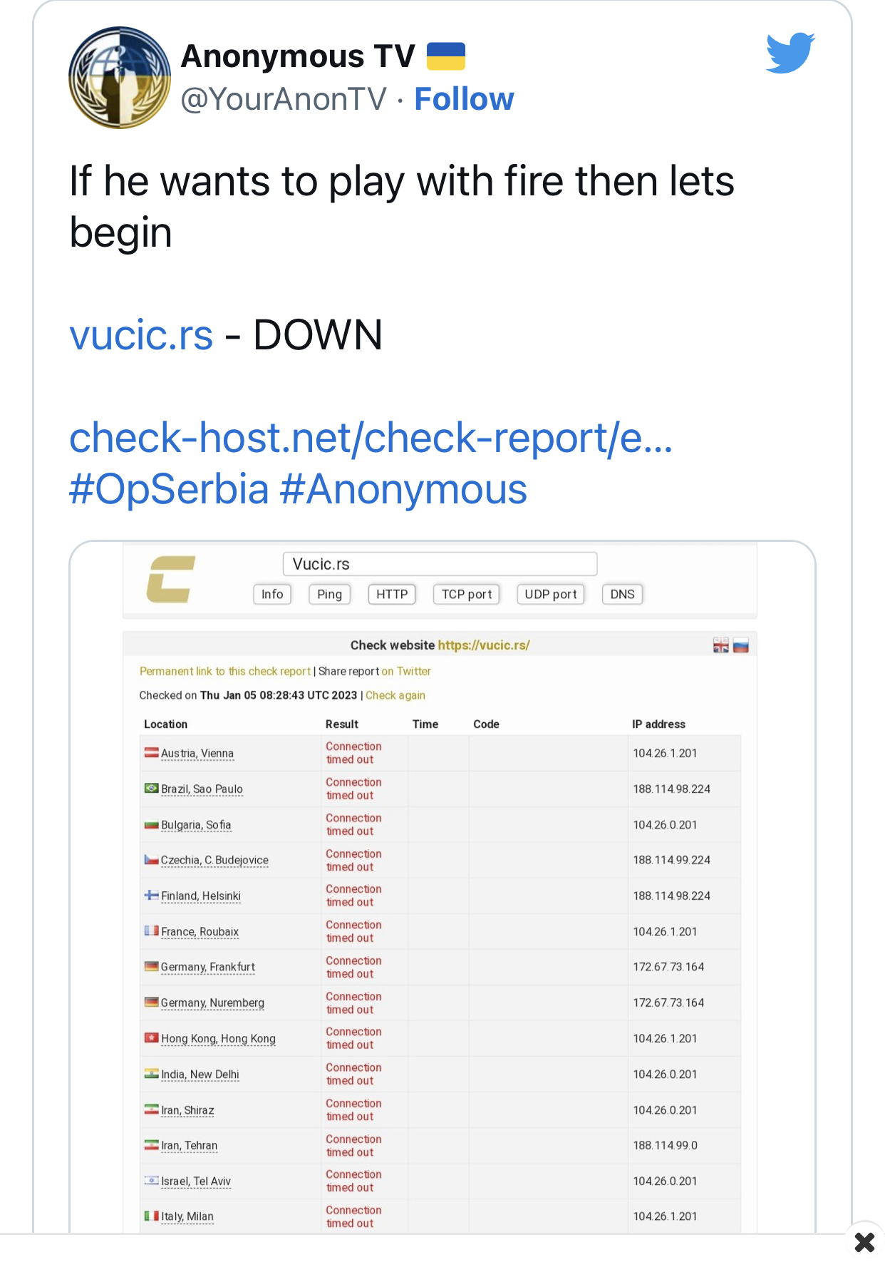Select the DNS check button
The width and height of the screenshot is (885, 1287).
[622, 594]
